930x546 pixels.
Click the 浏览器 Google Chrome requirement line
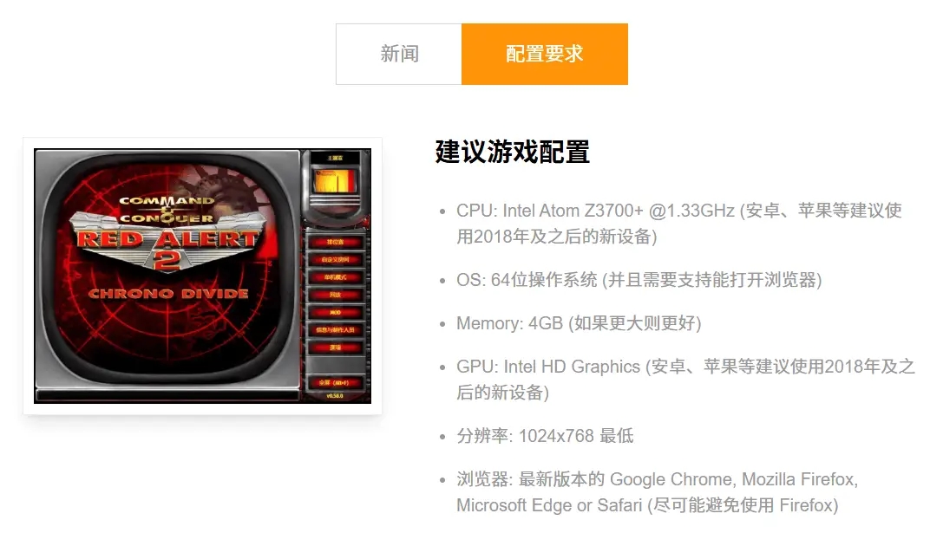tap(658, 492)
